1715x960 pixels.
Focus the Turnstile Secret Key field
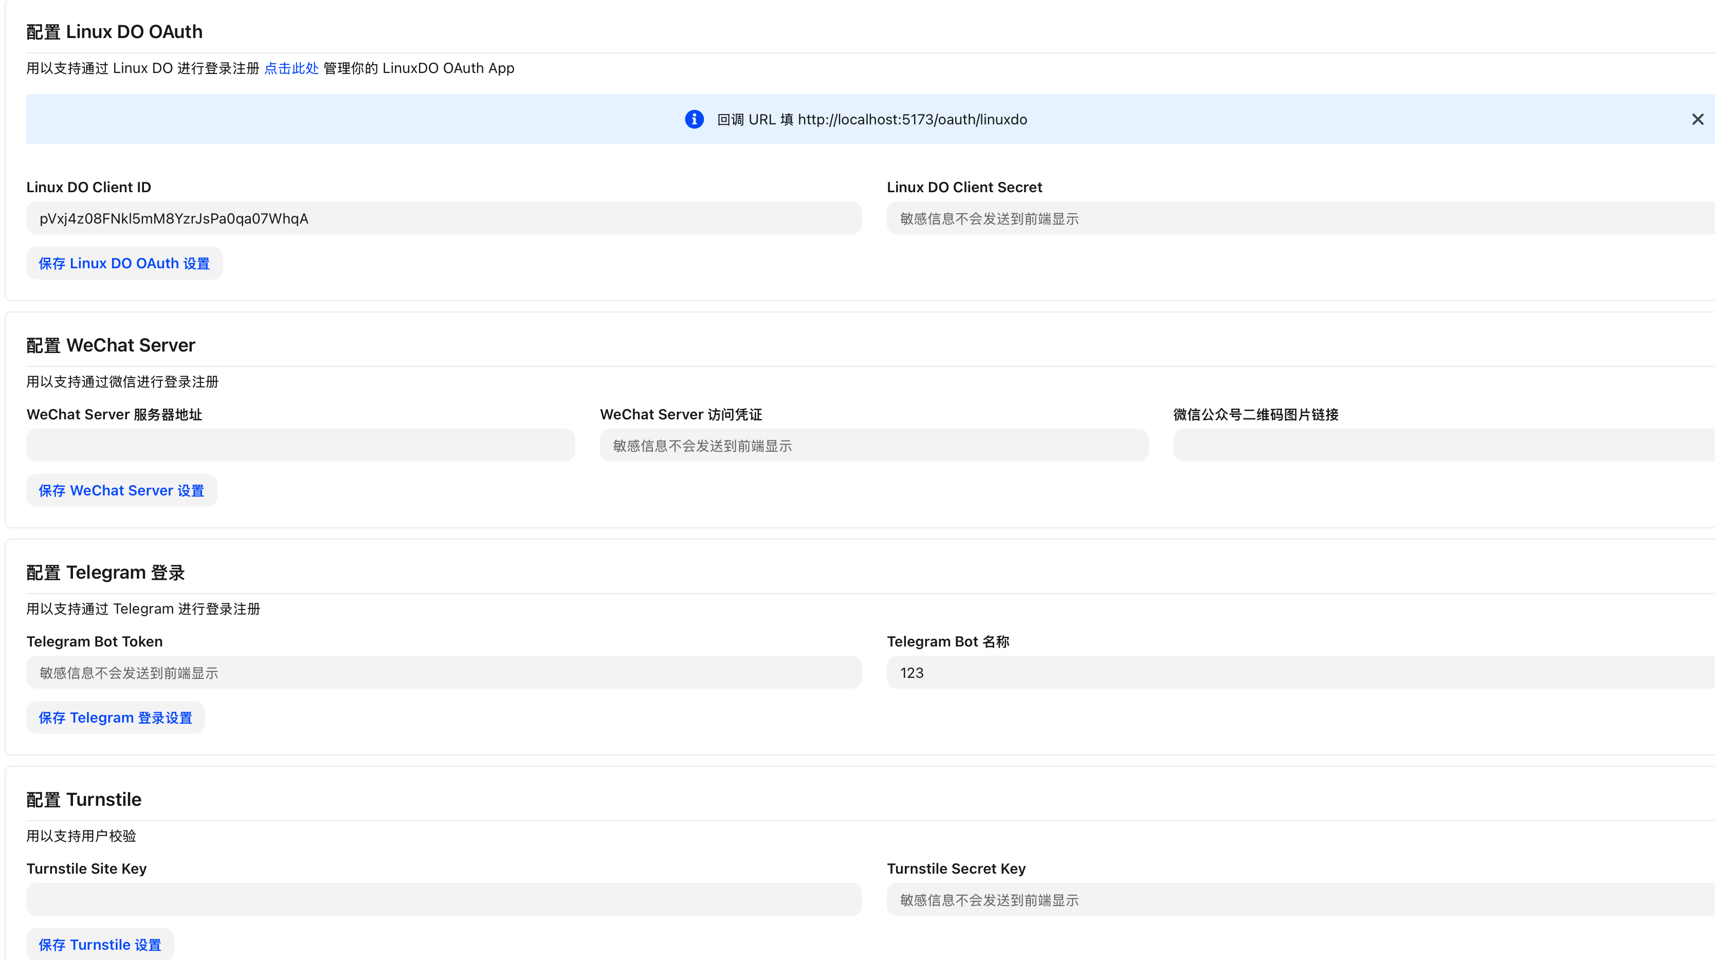coord(1298,899)
